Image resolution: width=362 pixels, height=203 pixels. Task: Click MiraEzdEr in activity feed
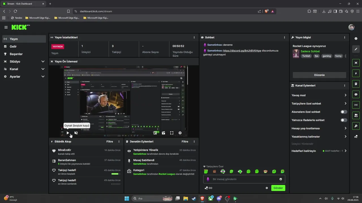(64, 150)
